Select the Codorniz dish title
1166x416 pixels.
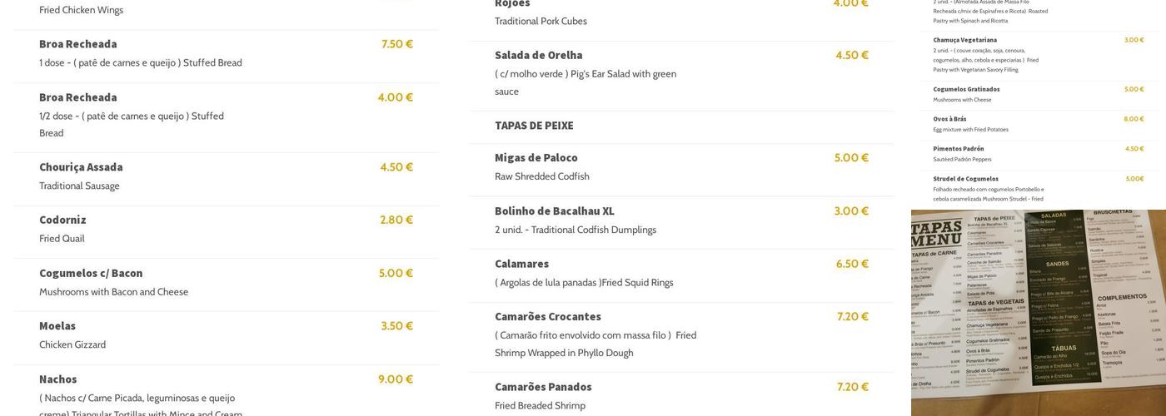click(x=62, y=220)
